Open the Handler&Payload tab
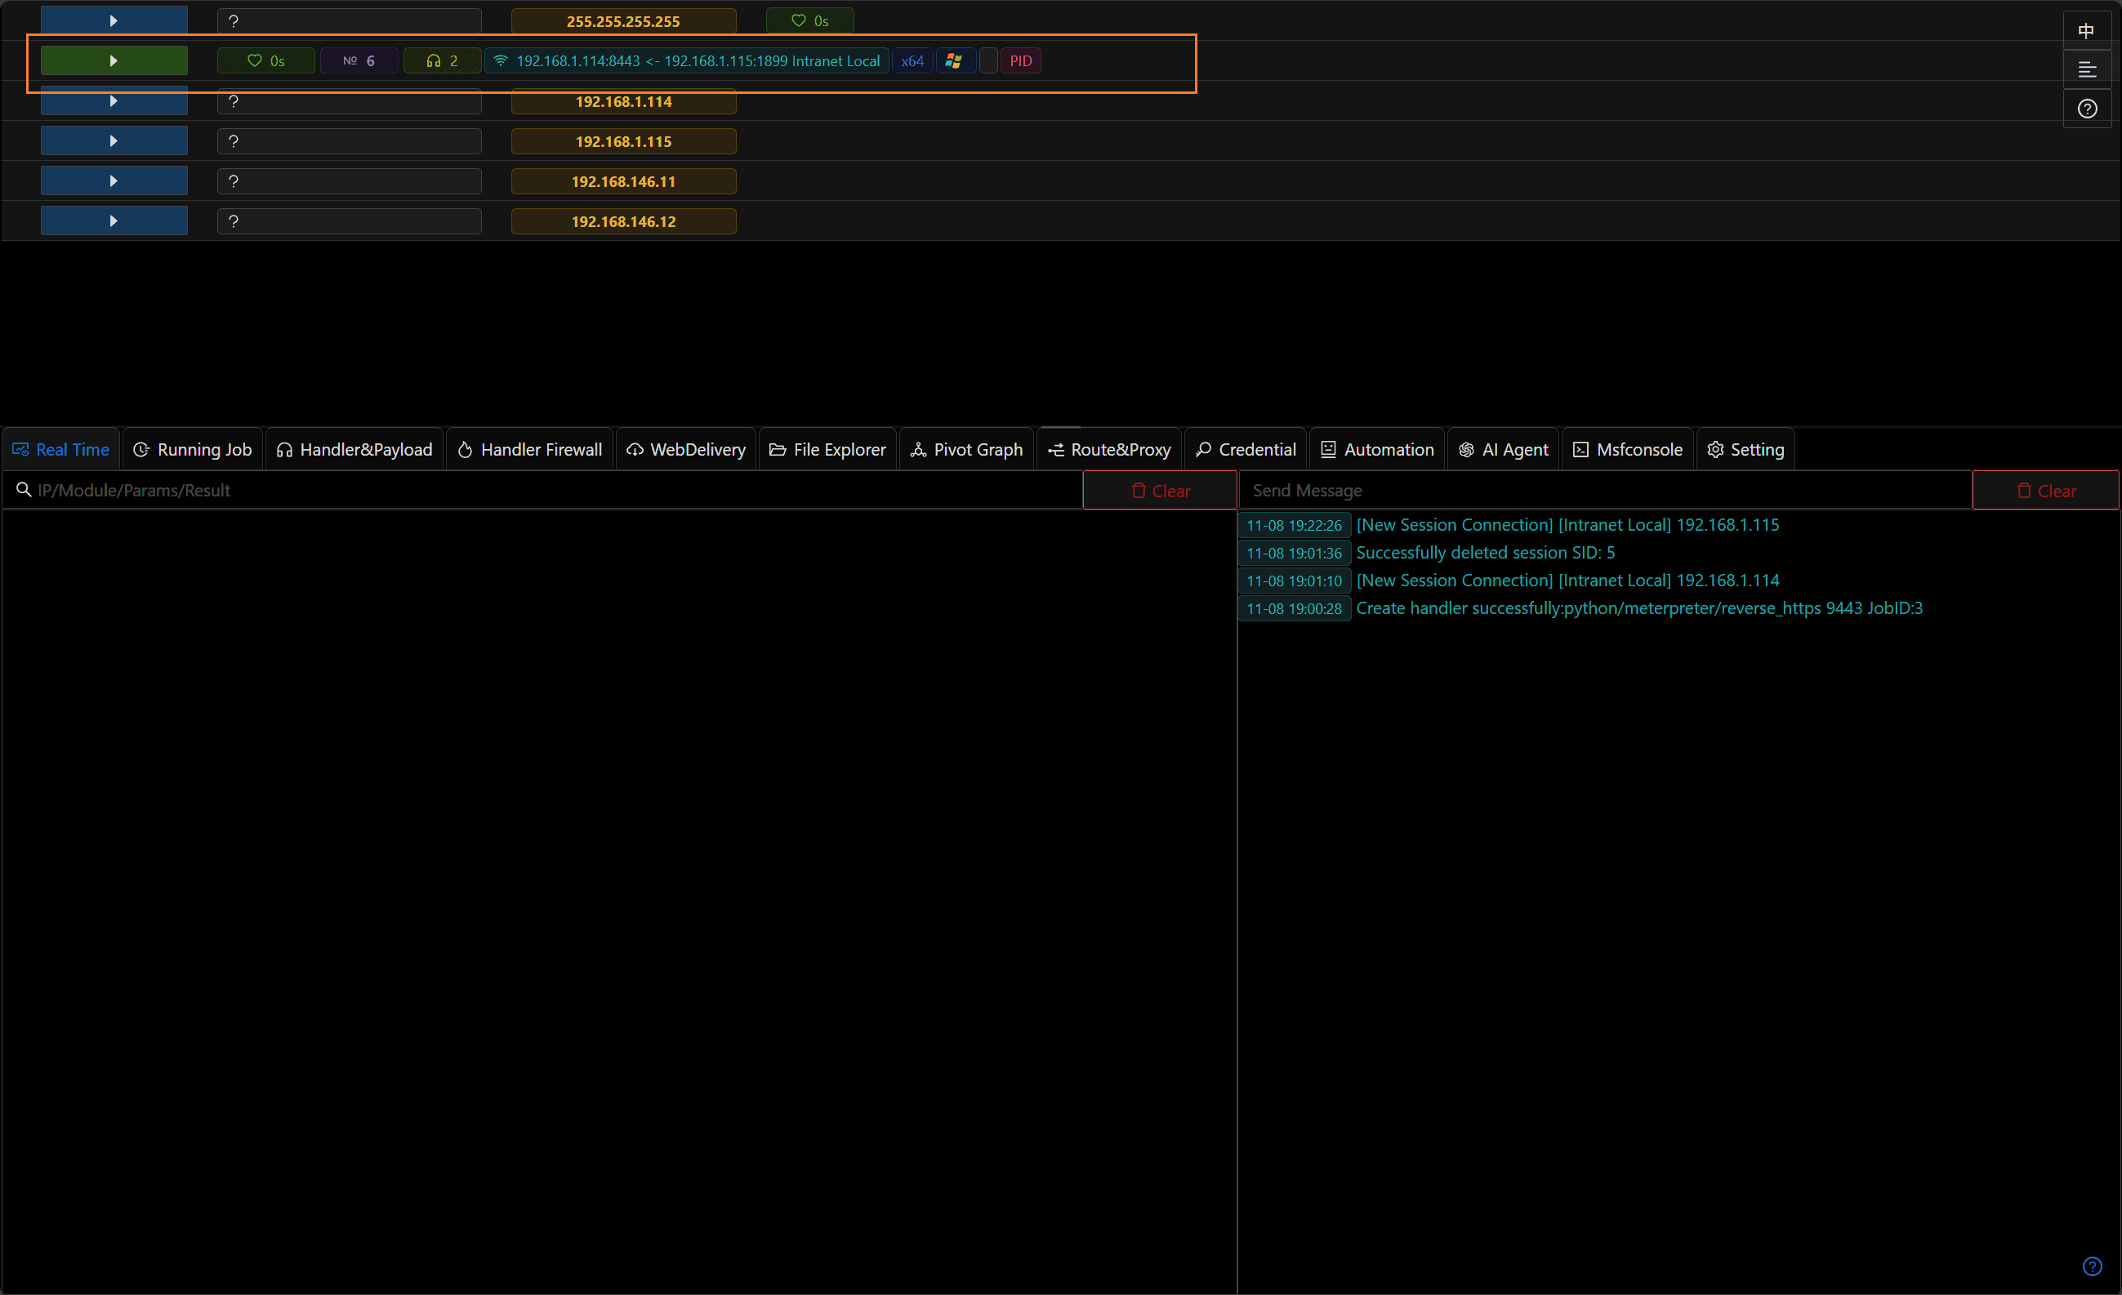This screenshot has height=1295, width=2122. (354, 449)
